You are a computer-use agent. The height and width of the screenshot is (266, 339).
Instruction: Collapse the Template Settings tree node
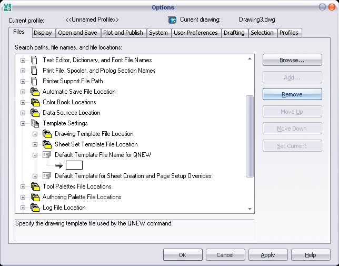23,123
